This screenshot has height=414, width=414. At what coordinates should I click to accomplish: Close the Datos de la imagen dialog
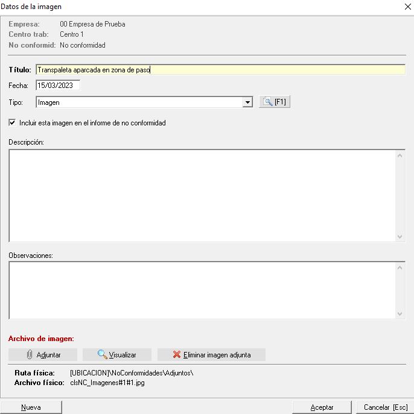click(407, 7)
